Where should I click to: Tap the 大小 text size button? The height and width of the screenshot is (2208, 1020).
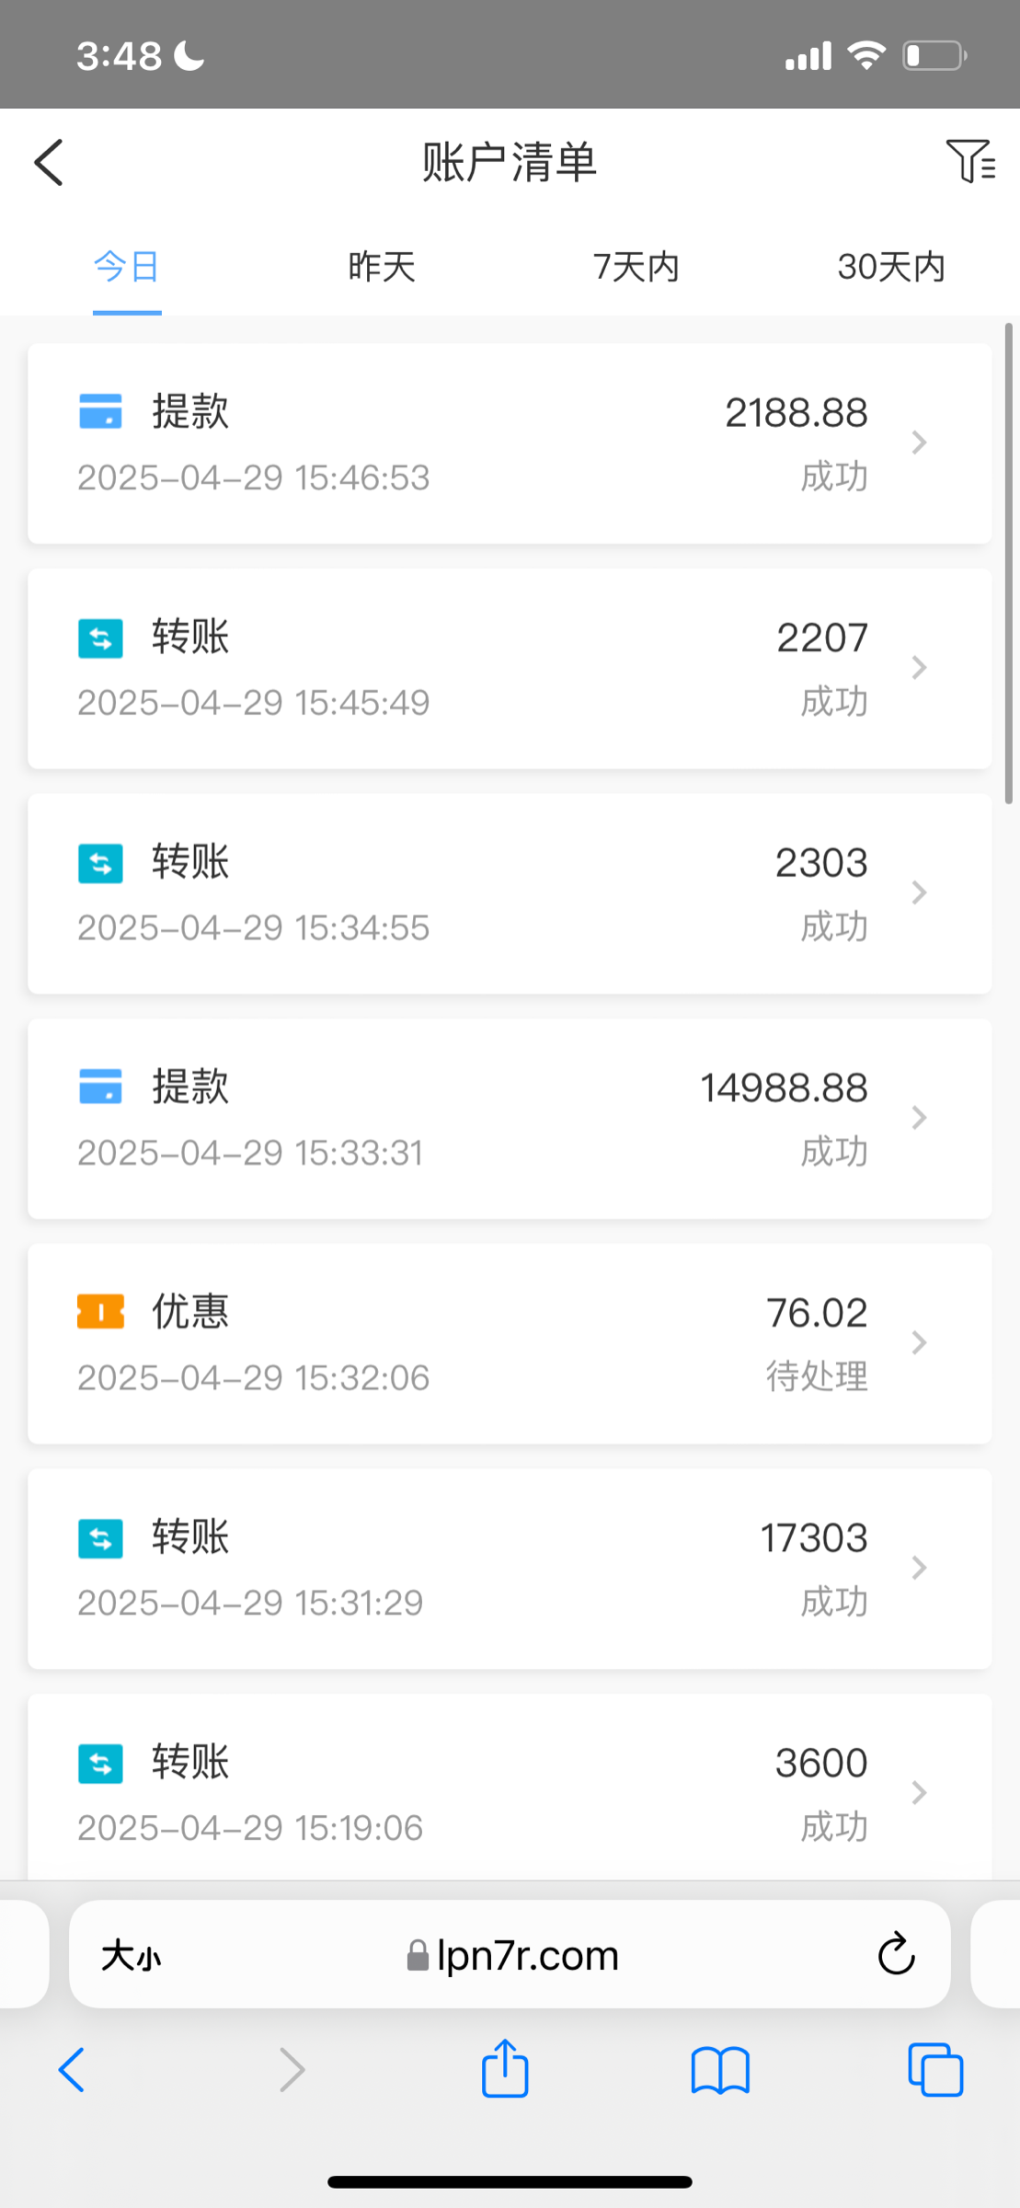pos(131,1956)
